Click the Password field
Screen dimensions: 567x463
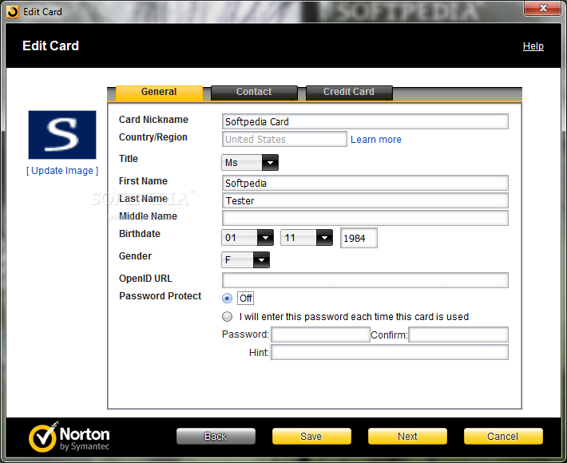pyautogui.click(x=321, y=334)
